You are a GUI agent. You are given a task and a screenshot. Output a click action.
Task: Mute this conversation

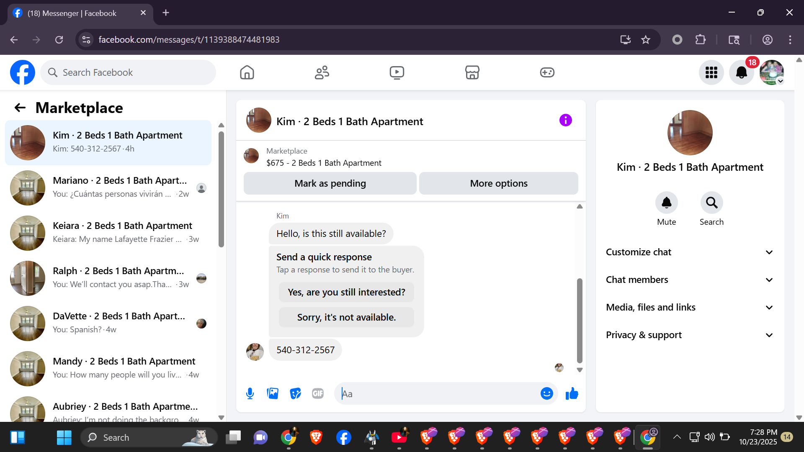[x=666, y=203]
